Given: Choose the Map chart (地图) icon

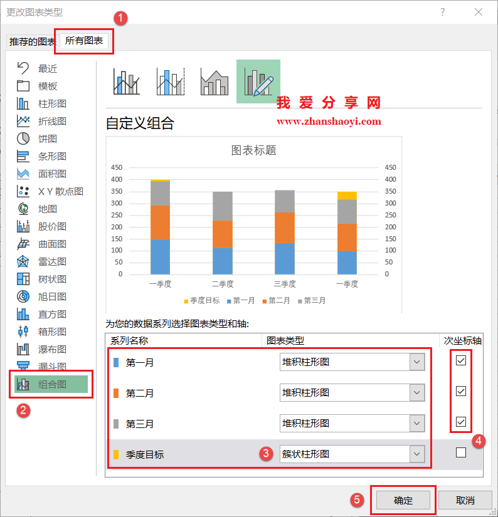Looking at the screenshot, I should point(23,209).
